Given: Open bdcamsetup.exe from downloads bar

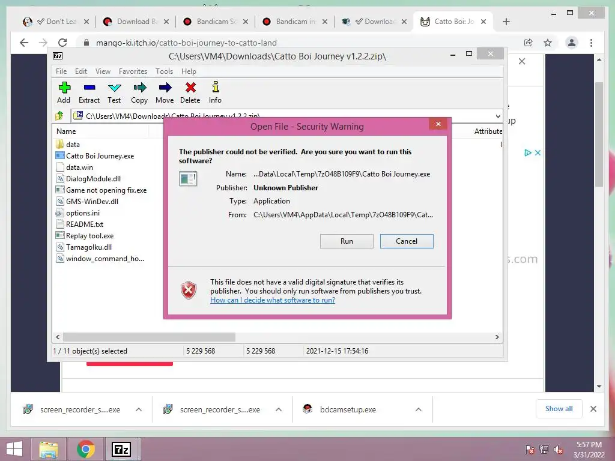Looking at the screenshot, I should [x=348, y=409].
